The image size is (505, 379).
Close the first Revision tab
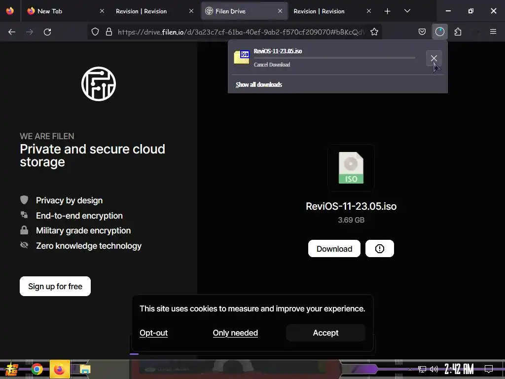point(191,11)
